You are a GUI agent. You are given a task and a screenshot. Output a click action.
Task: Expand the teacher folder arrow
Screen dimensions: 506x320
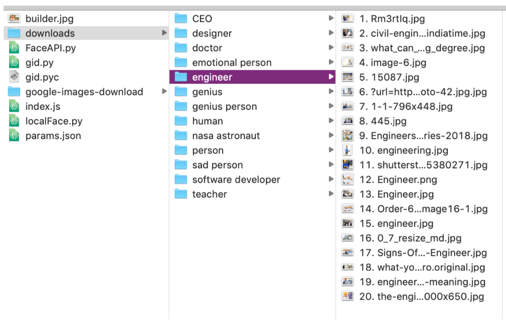[x=331, y=194]
